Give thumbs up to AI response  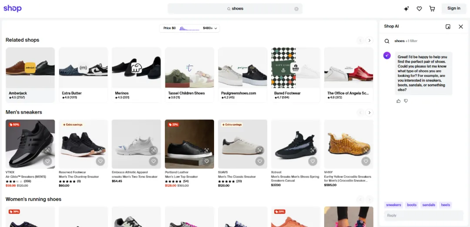tap(398, 101)
